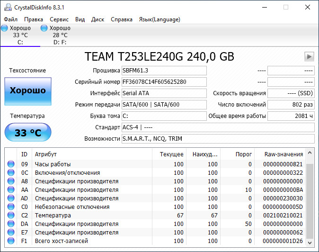
Task: Click the ID column header
Action: coord(24,154)
